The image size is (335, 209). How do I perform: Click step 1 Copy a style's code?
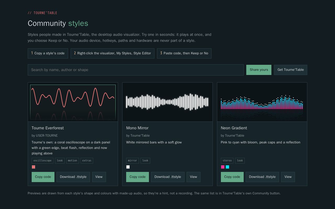(48, 53)
